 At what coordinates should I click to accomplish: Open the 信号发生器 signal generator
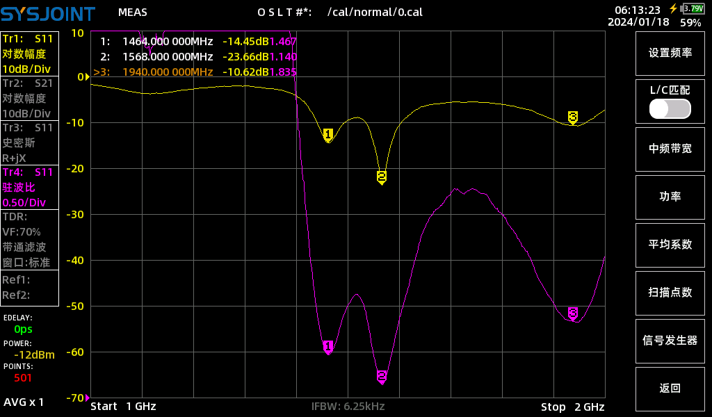(x=670, y=341)
